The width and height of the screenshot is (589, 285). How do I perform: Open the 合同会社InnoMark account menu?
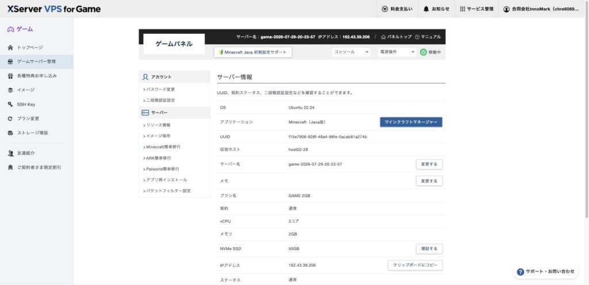(541, 9)
